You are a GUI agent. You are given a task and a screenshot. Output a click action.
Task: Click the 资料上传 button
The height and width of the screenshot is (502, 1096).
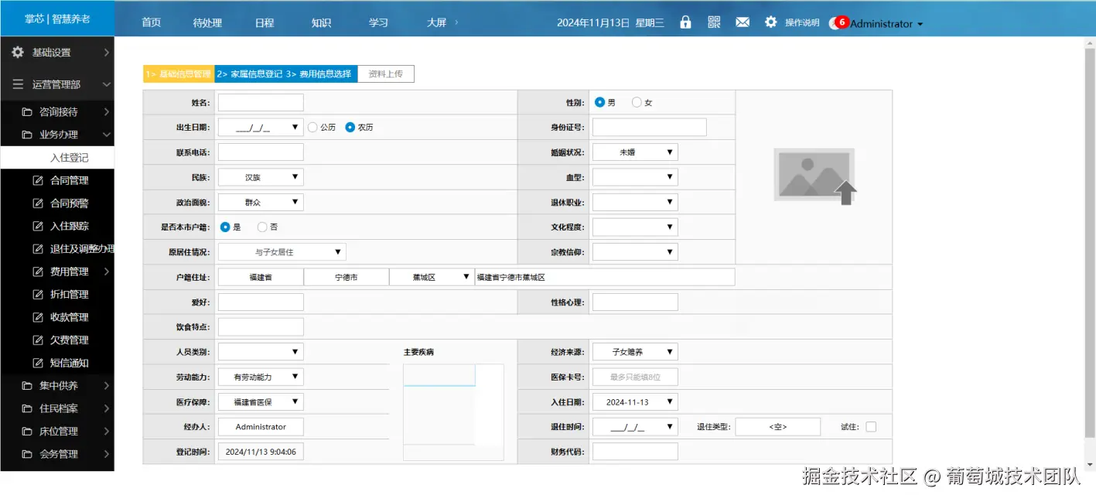coord(386,73)
